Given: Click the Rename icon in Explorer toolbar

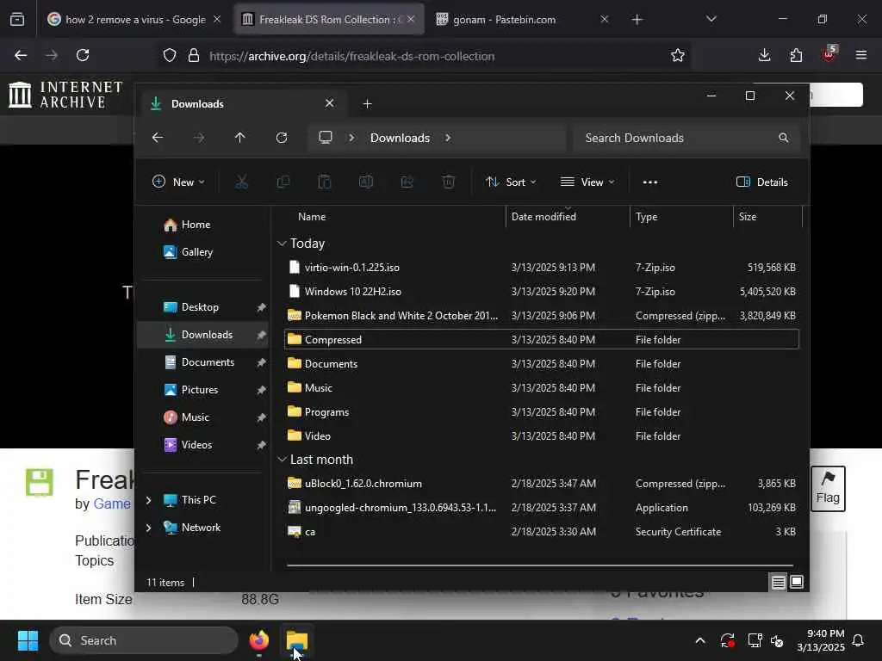Looking at the screenshot, I should coord(365,182).
